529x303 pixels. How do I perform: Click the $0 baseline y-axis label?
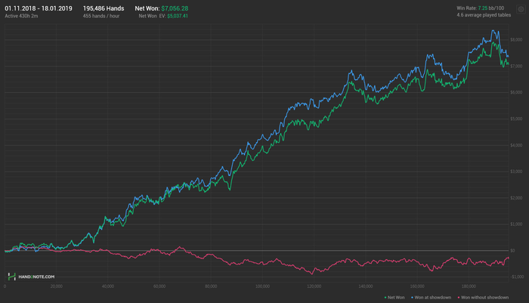(512, 251)
